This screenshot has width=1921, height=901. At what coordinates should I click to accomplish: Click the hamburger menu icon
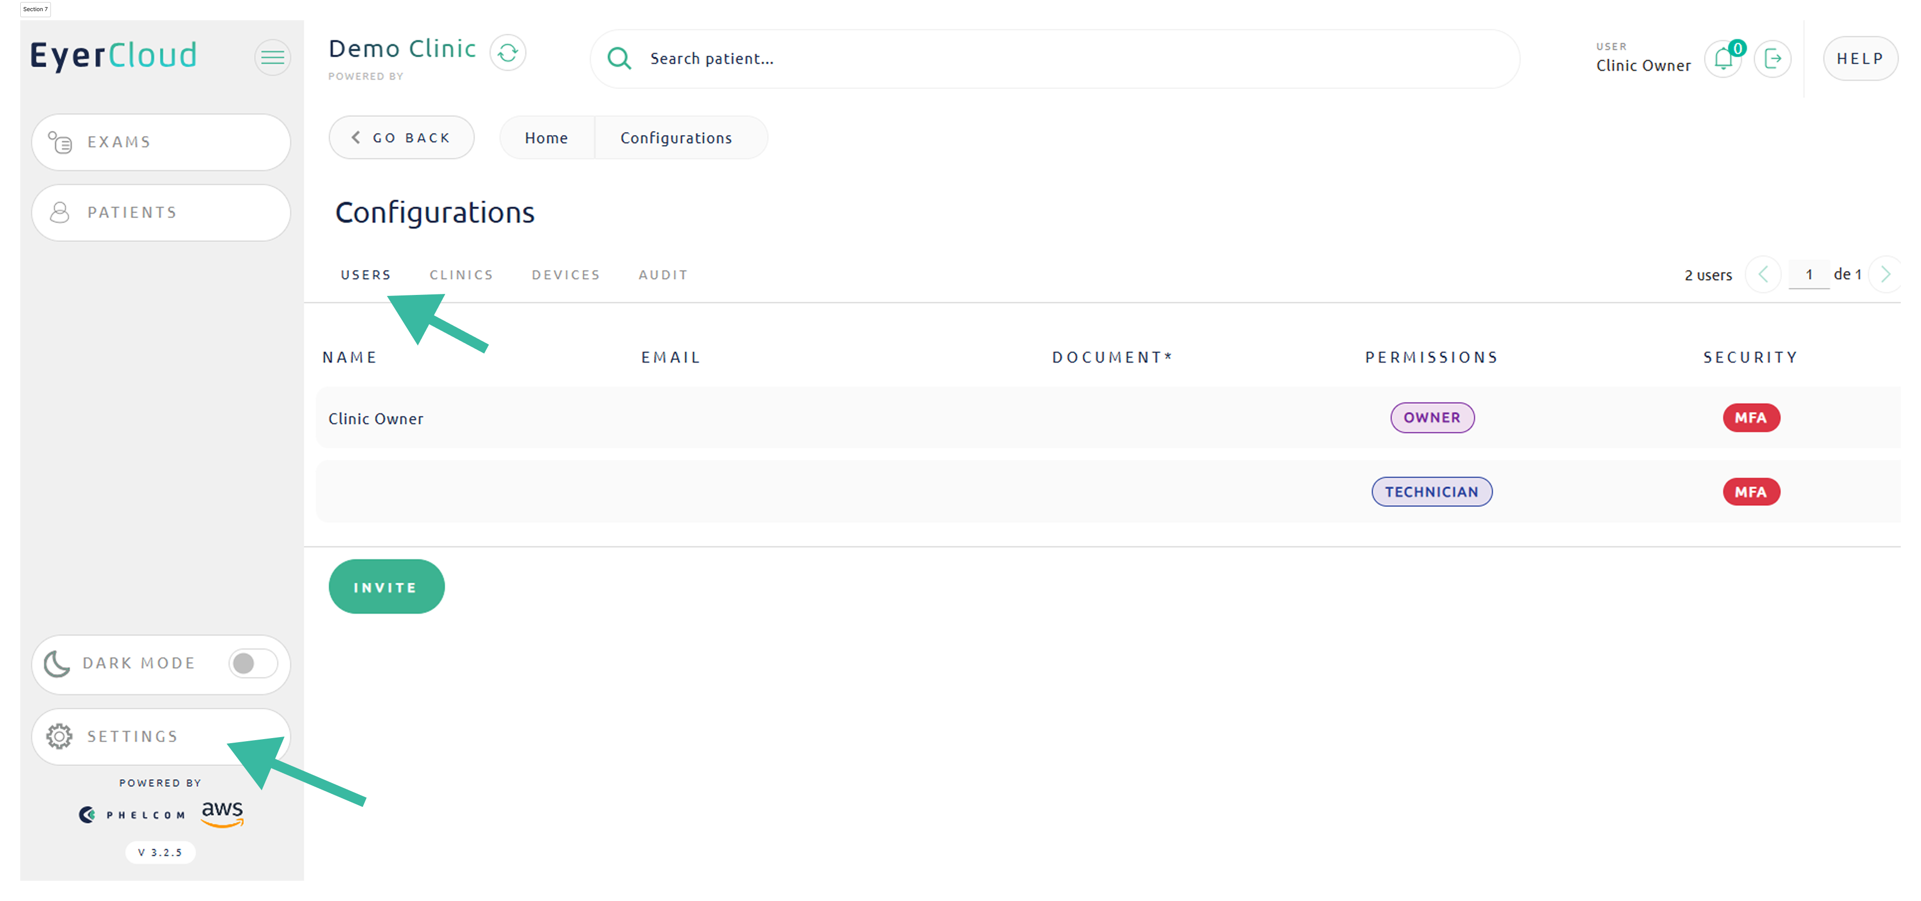272,58
